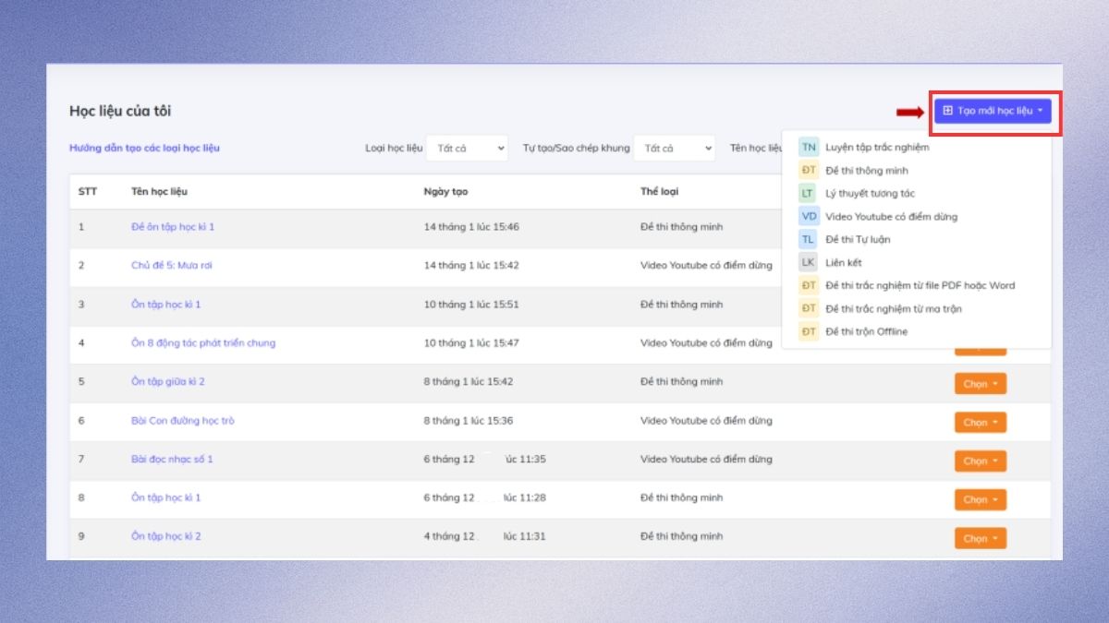Open the Chọn dropdown in row 8

coord(981,500)
